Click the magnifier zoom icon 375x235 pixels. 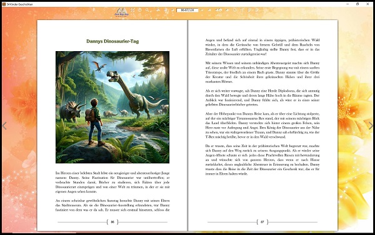(147, 10)
